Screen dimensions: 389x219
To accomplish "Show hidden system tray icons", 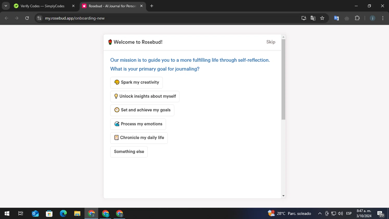I will pyautogui.click(x=320, y=213).
